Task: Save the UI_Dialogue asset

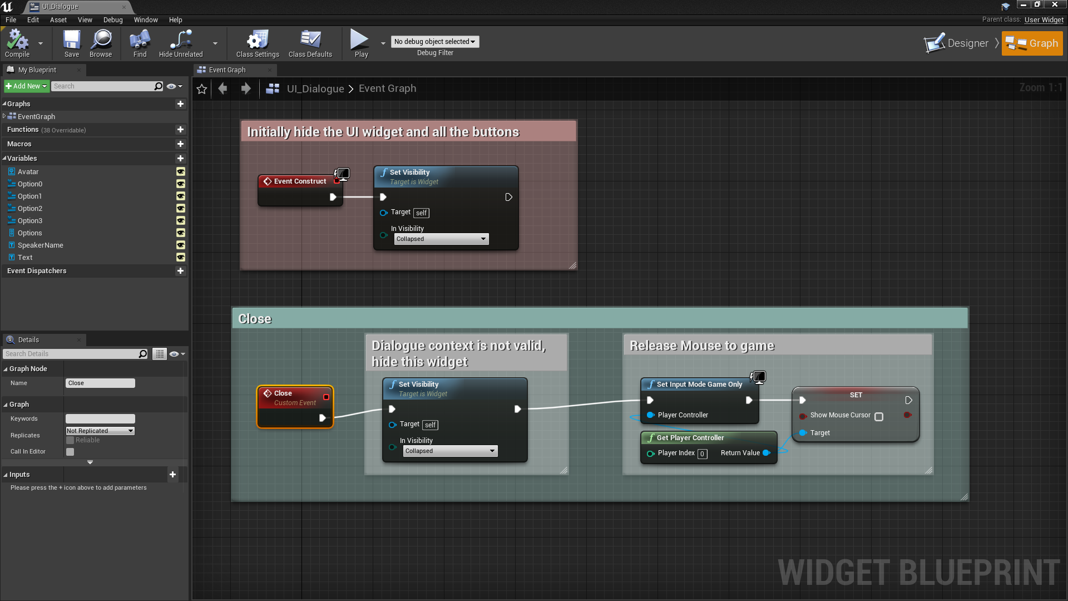Action: [x=72, y=43]
